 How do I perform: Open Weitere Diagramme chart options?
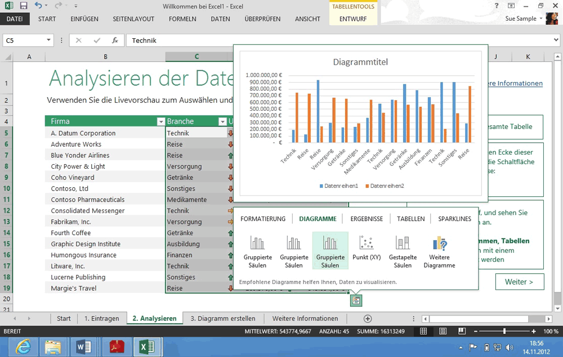coord(439,251)
